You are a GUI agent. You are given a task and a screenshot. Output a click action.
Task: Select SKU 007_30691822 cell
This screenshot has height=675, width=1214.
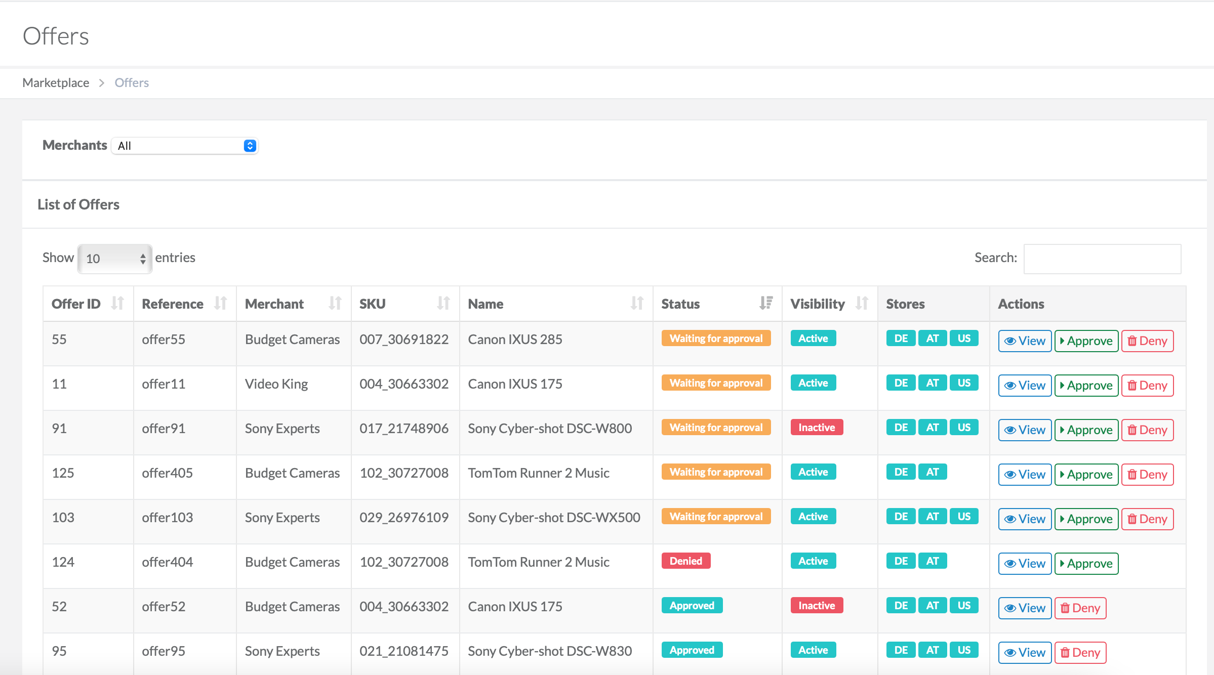pos(405,344)
